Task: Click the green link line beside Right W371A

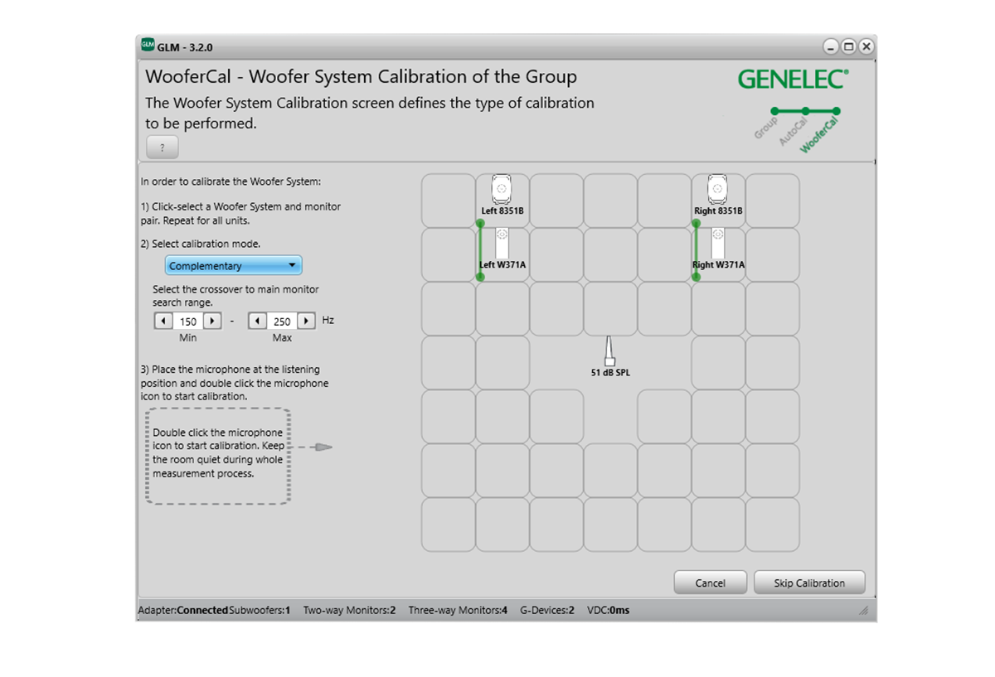Action: [x=696, y=250]
